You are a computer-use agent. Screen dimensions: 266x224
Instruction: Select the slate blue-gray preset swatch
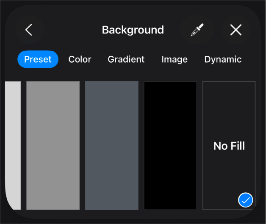point(111,145)
